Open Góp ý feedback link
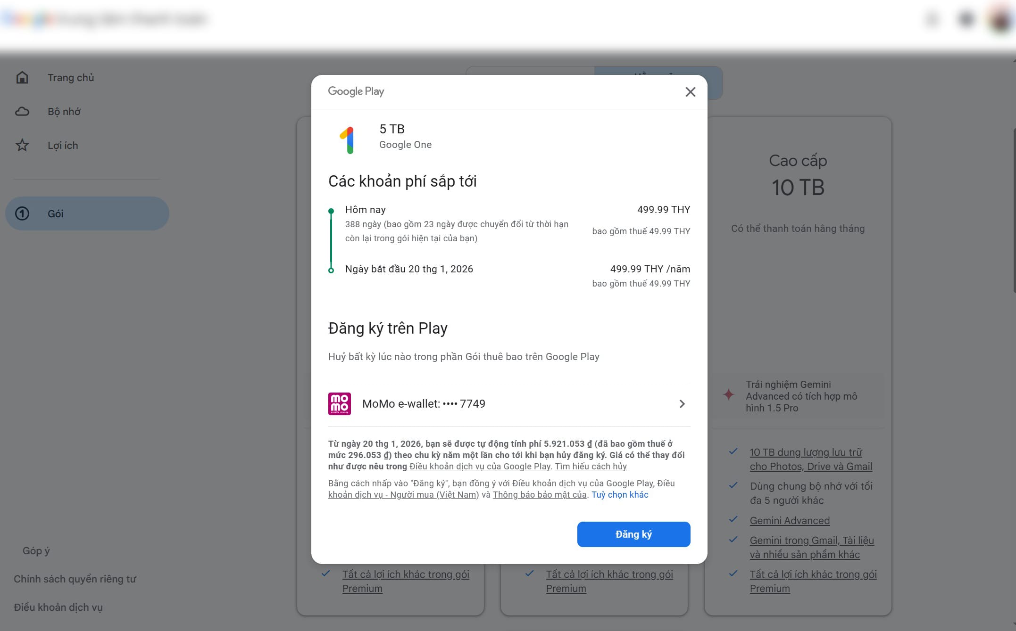Image resolution: width=1016 pixels, height=631 pixels. coord(36,551)
